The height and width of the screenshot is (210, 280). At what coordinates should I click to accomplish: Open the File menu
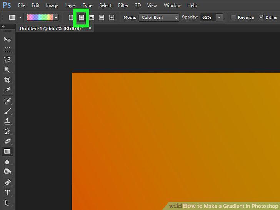22,5
